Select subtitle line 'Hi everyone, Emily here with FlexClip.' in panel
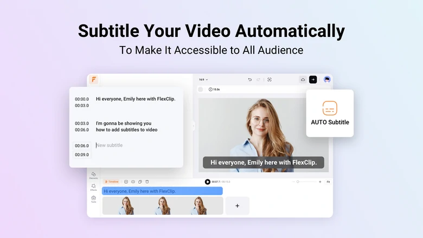 pos(136,99)
